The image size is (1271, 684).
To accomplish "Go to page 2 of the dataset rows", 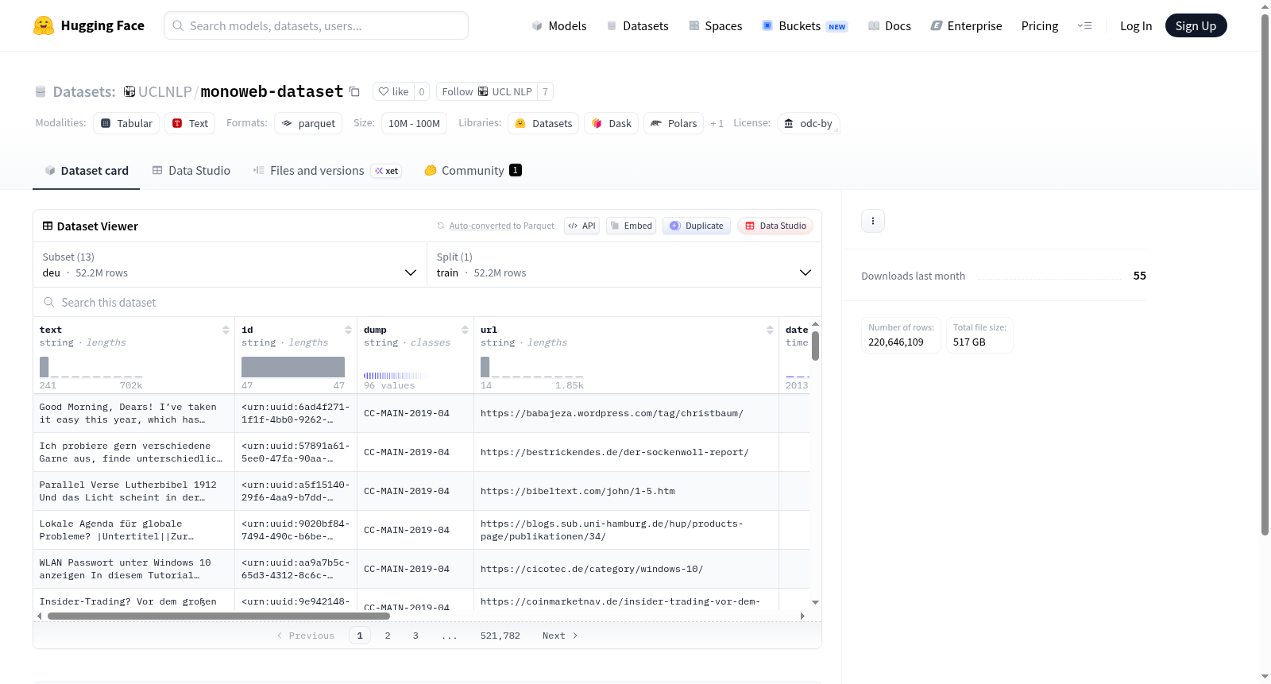I will 388,636.
